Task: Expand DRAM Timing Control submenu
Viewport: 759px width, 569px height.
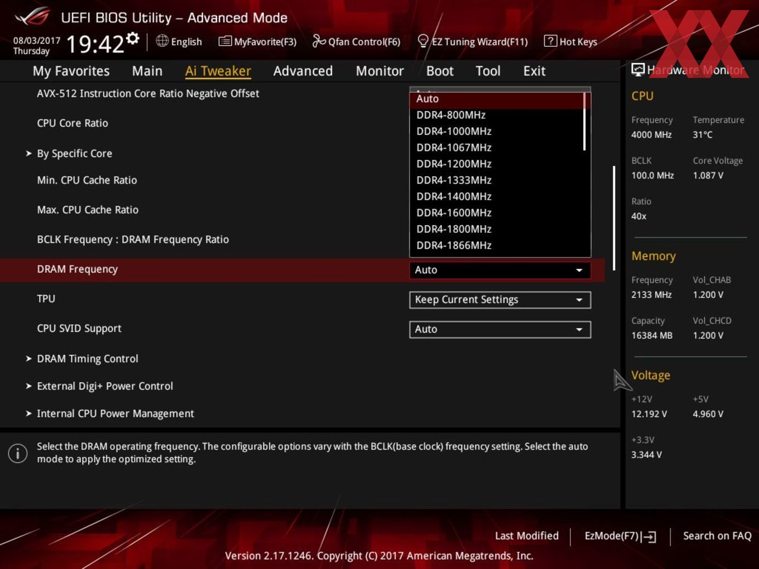Action: [x=88, y=359]
